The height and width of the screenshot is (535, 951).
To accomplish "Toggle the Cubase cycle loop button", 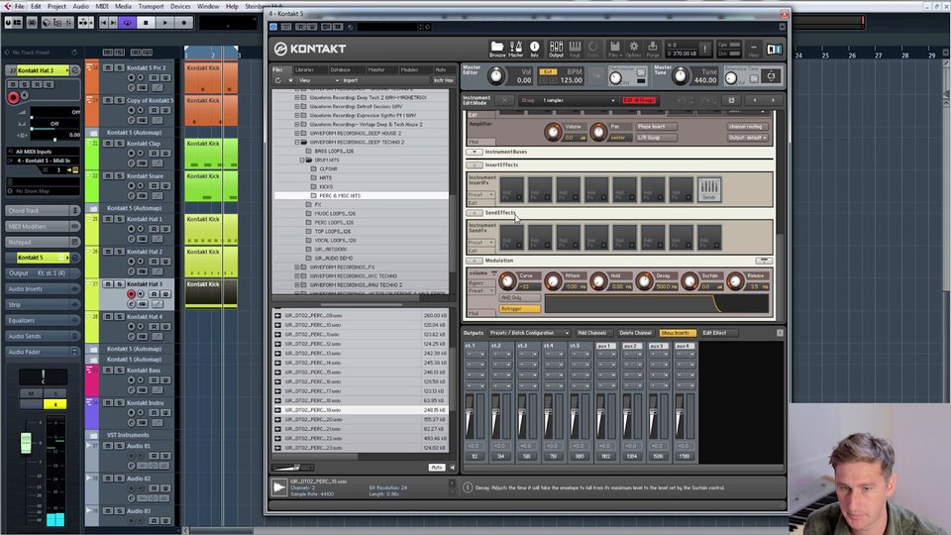I will click(127, 23).
